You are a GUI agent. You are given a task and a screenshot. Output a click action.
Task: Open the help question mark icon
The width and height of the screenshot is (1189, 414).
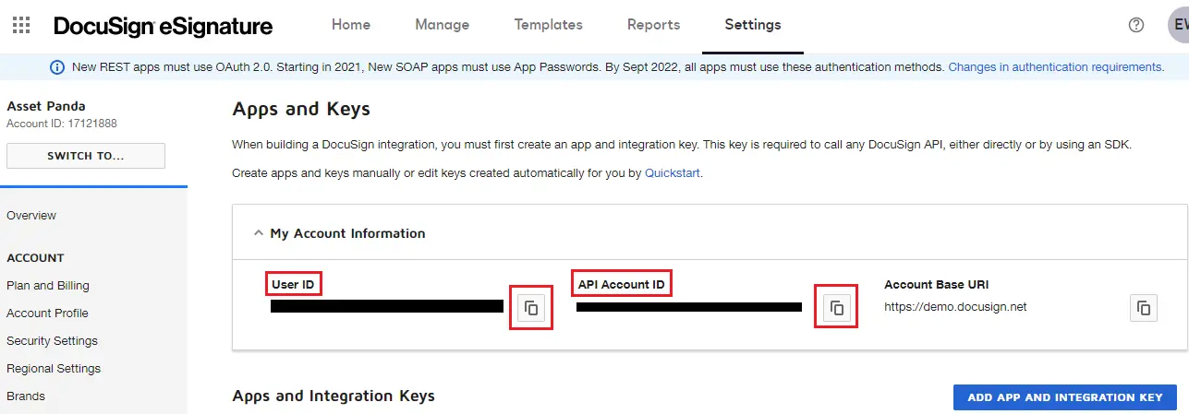(x=1136, y=25)
